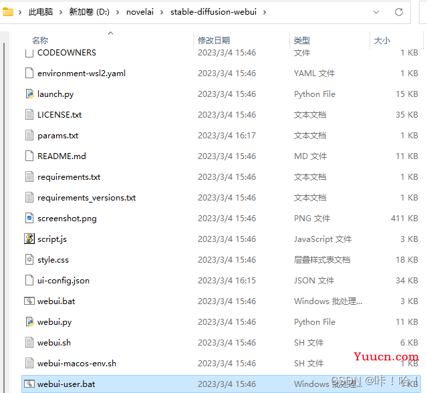Sort by 类型 column header

coord(302,40)
